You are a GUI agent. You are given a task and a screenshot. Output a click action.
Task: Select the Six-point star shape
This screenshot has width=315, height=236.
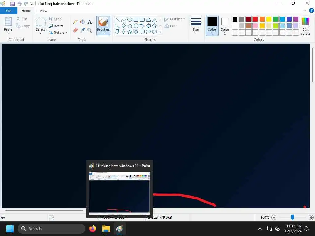tap(136, 32)
